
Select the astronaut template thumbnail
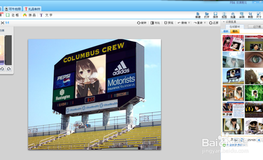pyautogui.click(x=254, y=126)
